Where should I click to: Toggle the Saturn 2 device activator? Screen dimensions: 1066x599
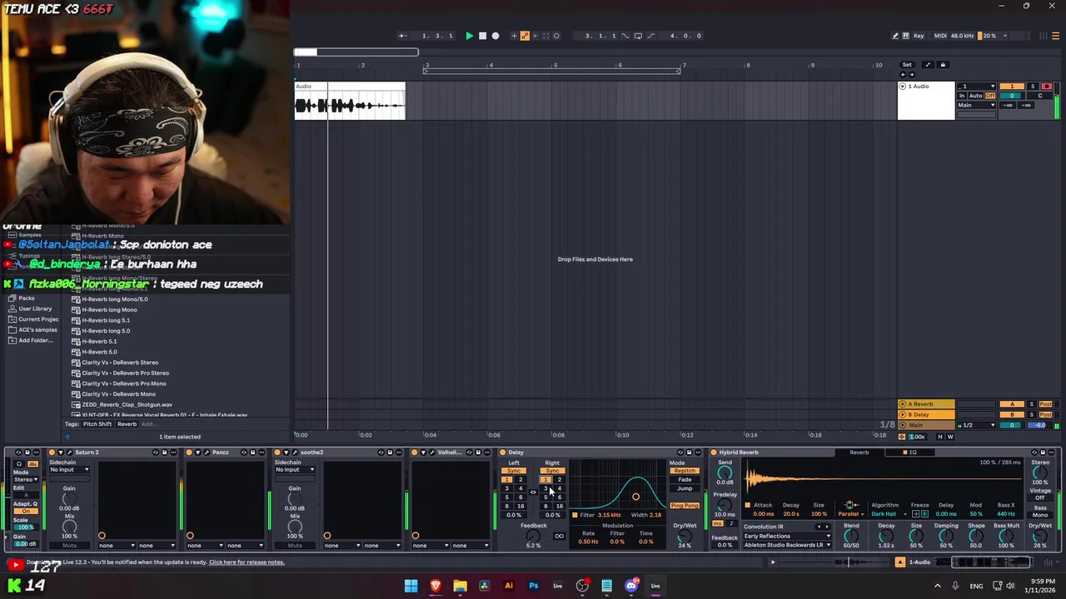pos(52,453)
